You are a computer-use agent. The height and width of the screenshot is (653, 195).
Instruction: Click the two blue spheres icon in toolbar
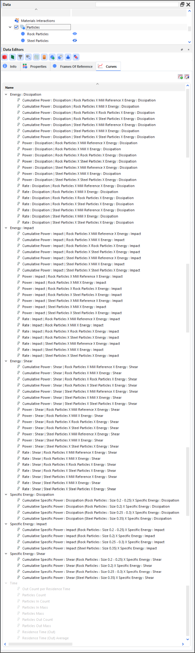click(x=60, y=57)
